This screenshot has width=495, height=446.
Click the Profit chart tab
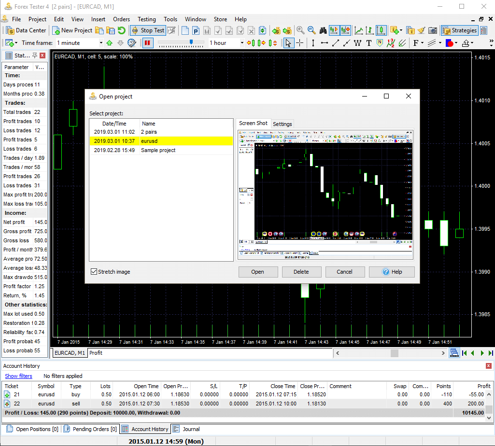[x=96, y=353]
